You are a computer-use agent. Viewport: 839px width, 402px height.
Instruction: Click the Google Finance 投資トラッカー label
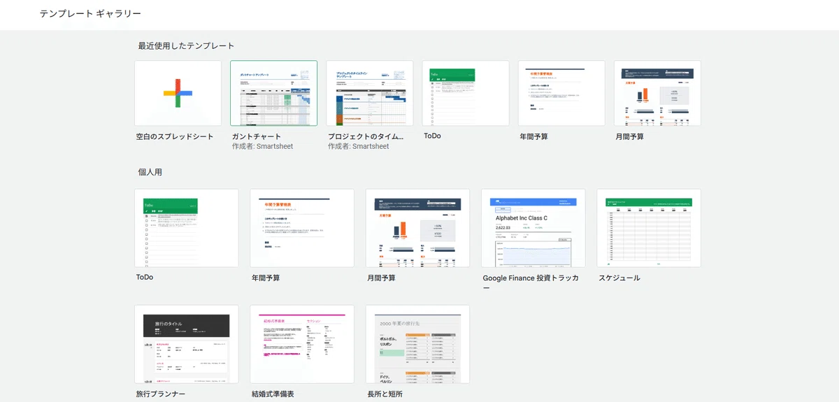[531, 282]
